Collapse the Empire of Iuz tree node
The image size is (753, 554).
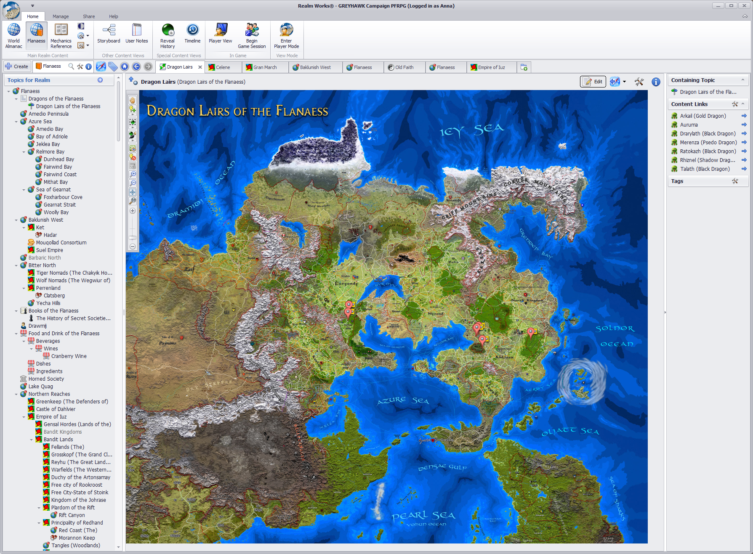point(24,417)
